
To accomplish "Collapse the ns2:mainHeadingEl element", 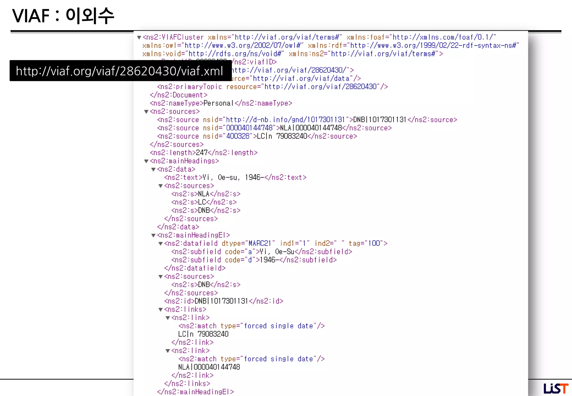I will click(x=153, y=235).
